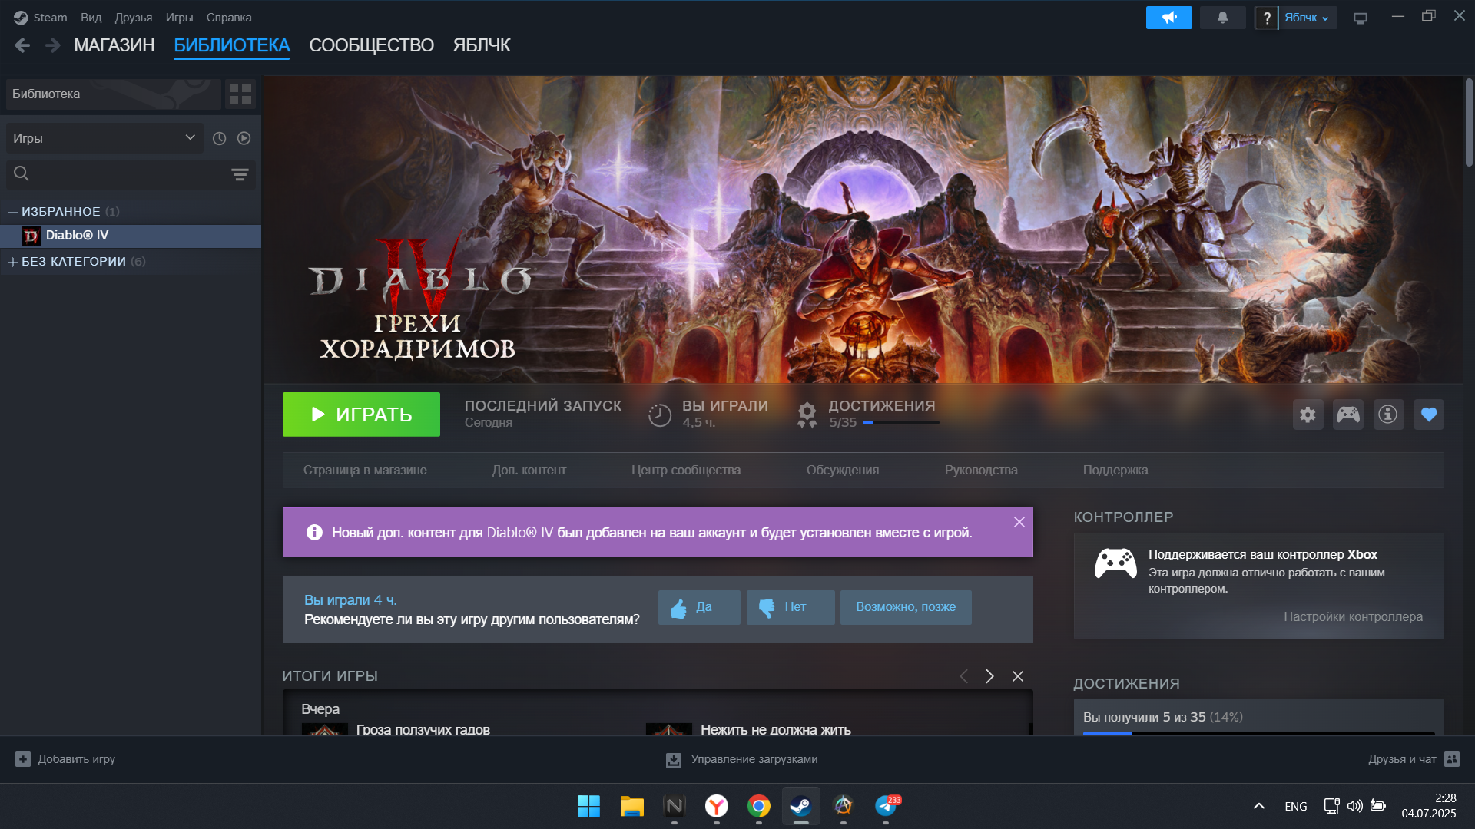Switch ENG input language
The image size is (1475, 829).
[1295, 806]
